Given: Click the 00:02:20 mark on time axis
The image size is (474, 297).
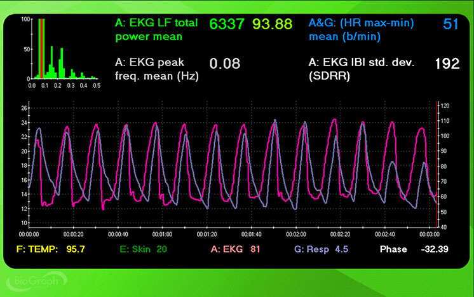Looking at the screenshot, I should click(x=340, y=234).
